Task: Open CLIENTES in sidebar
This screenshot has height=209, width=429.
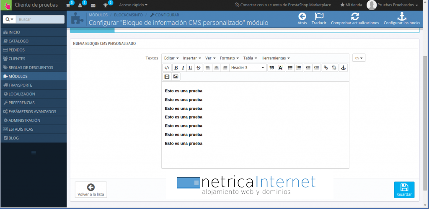Action: 34,59
